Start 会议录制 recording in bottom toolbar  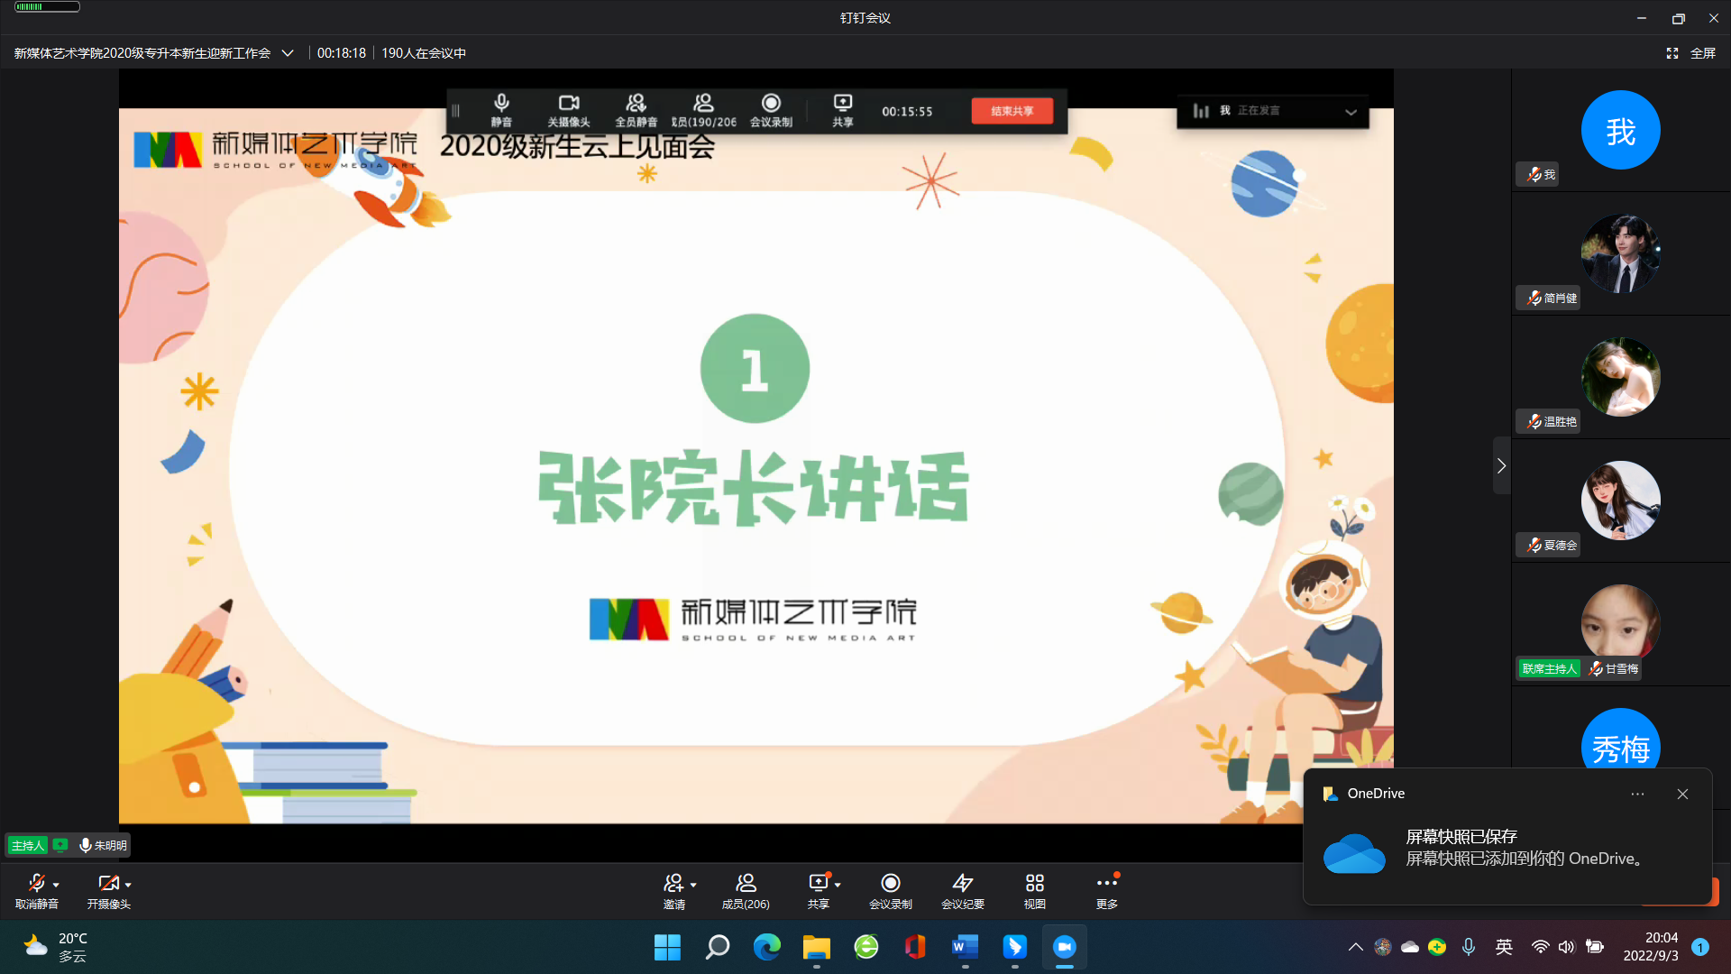(x=890, y=883)
